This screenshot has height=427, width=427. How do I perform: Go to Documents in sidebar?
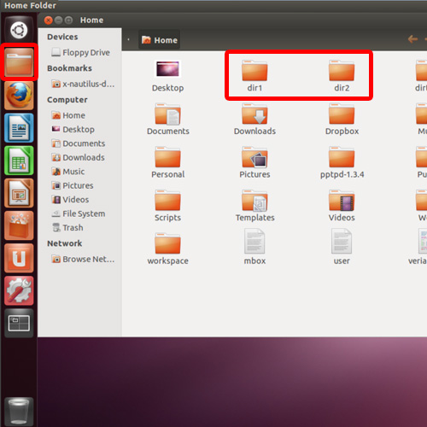click(x=79, y=143)
